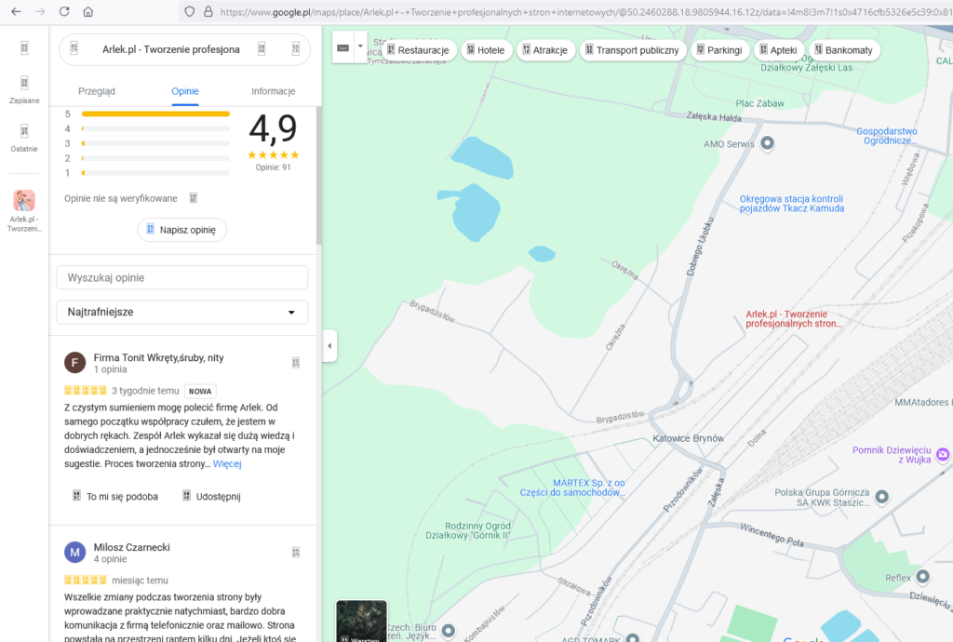Open more options for Milosz Czarnecki review
This screenshot has height=642, width=953.
click(x=296, y=552)
